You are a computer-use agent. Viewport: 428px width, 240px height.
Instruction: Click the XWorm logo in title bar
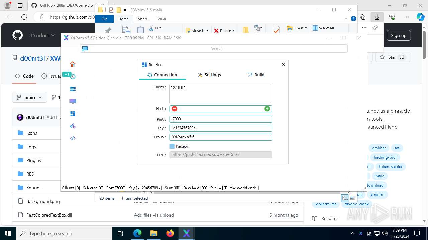pyautogui.click(x=66, y=38)
